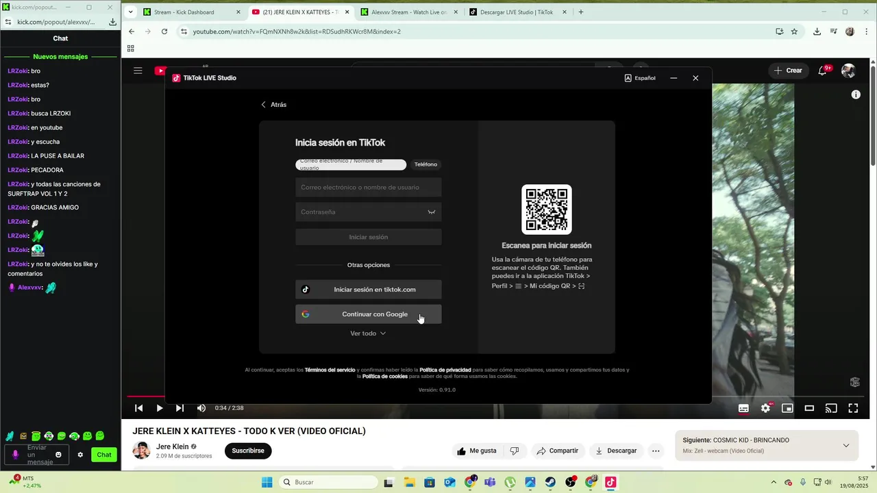877x493 pixels.
Task: Click the email or username input field
Action: 369,188
